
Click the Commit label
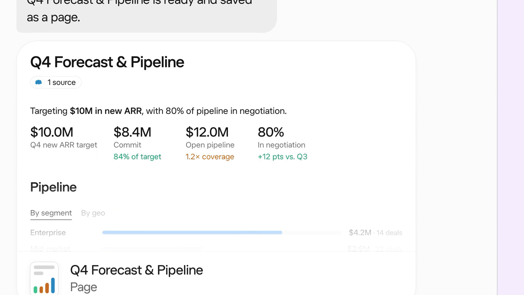[128, 145]
